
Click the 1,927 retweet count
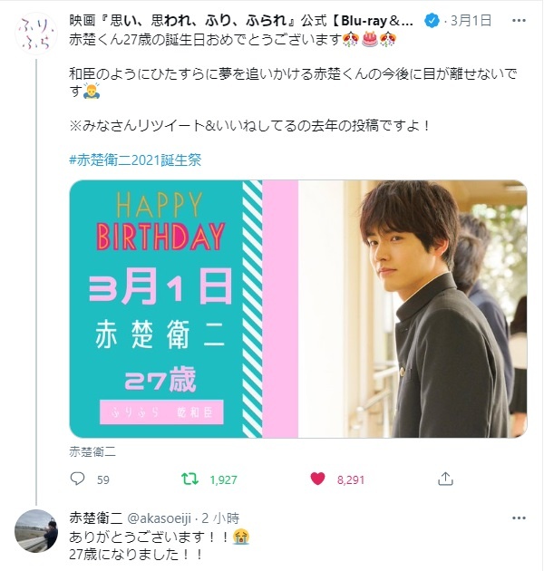[223, 479]
